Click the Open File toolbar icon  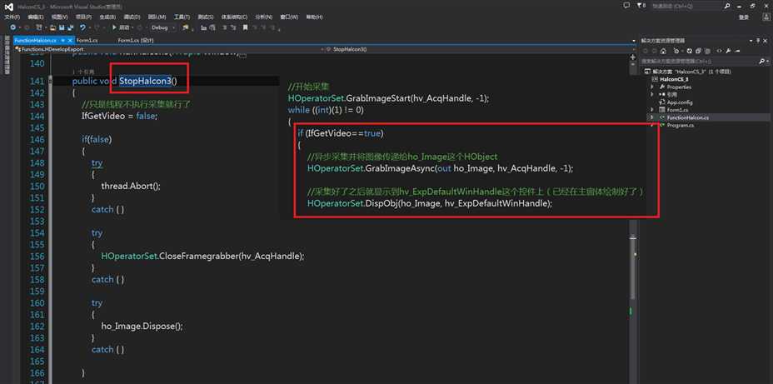(x=52, y=27)
